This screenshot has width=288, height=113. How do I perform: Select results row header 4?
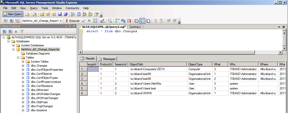(x=83, y=84)
